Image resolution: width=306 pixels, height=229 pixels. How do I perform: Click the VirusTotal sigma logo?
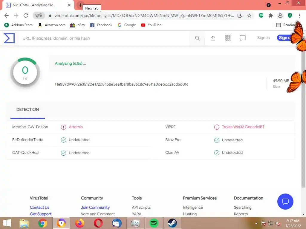coord(9,38)
